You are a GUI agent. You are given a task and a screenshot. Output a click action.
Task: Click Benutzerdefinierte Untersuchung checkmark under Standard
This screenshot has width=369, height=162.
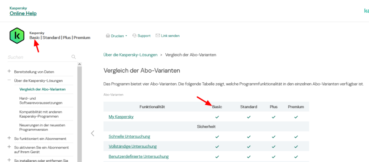tap(248, 156)
